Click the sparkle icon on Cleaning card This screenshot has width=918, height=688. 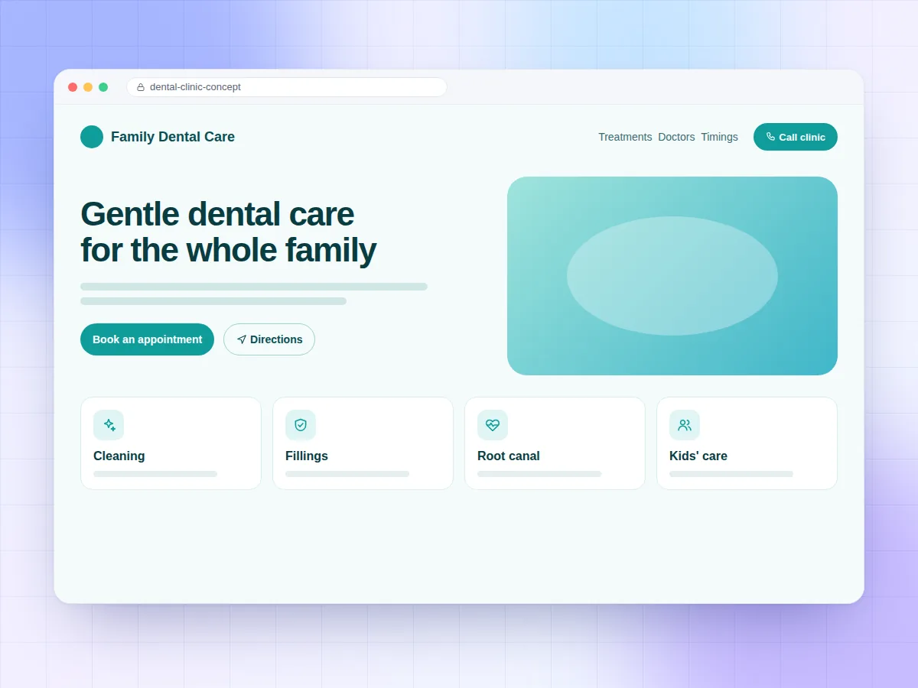pyautogui.click(x=109, y=425)
